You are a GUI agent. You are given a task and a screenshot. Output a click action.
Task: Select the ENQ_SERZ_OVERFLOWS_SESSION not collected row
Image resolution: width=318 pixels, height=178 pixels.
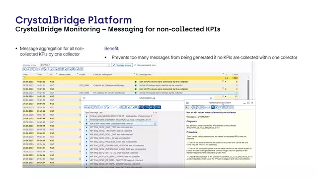[x=121, y=145]
